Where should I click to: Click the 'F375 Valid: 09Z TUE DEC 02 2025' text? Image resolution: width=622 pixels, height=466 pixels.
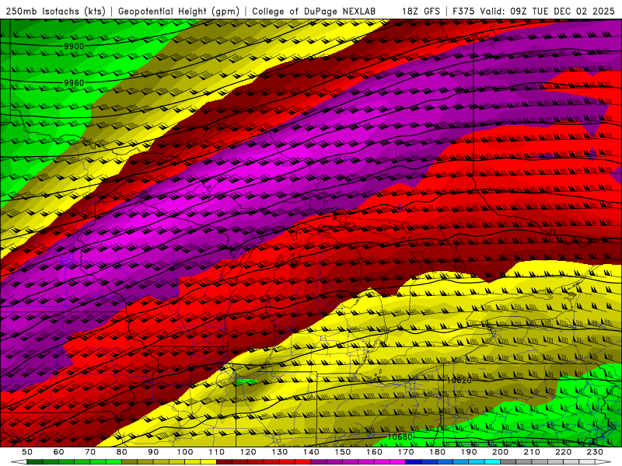[533, 12]
